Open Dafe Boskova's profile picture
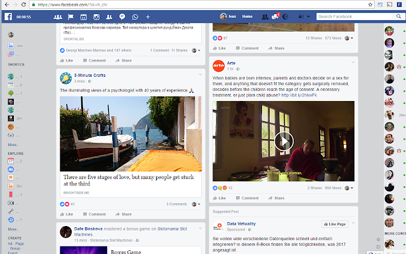This screenshot has width=406, height=254. (x=66, y=232)
